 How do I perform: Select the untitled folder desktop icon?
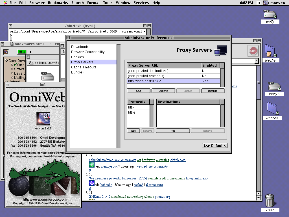pos(273,108)
